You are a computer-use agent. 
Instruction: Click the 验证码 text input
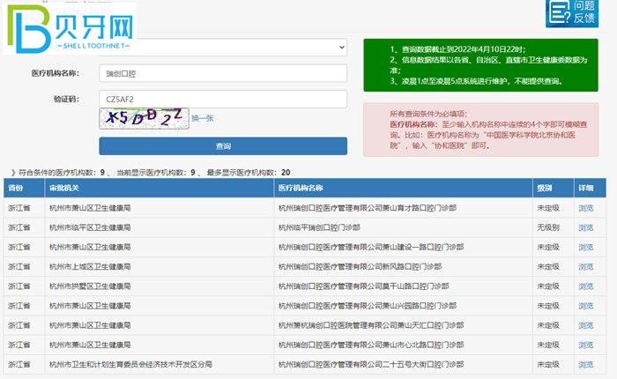pyautogui.click(x=223, y=99)
